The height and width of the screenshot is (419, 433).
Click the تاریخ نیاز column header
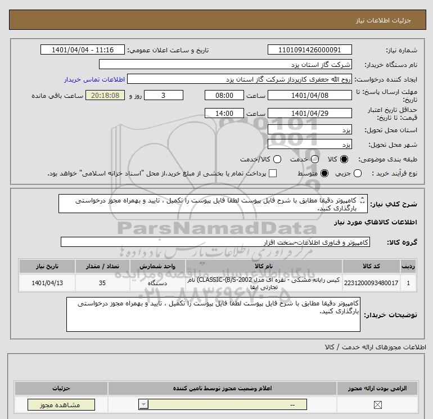pyautogui.click(x=47, y=266)
